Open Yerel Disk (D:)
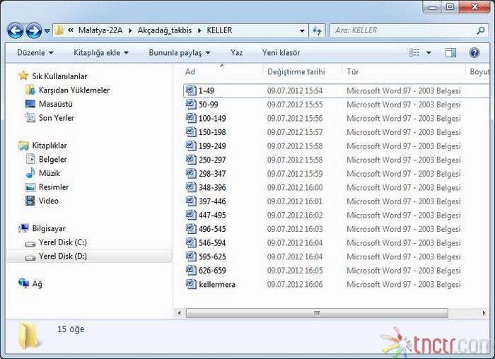The width and height of the screenshot is (495, 359). 63,256
